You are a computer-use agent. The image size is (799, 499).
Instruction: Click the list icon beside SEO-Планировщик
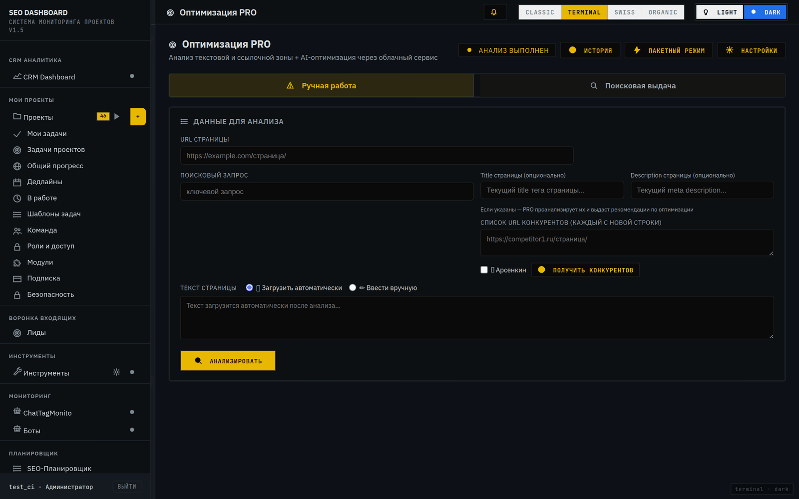tap(17, 469)
